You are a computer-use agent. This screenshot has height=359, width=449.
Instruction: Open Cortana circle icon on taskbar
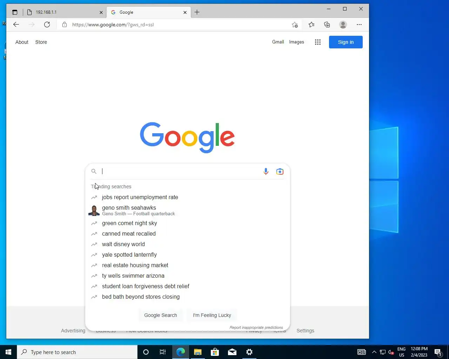[146, 352]
